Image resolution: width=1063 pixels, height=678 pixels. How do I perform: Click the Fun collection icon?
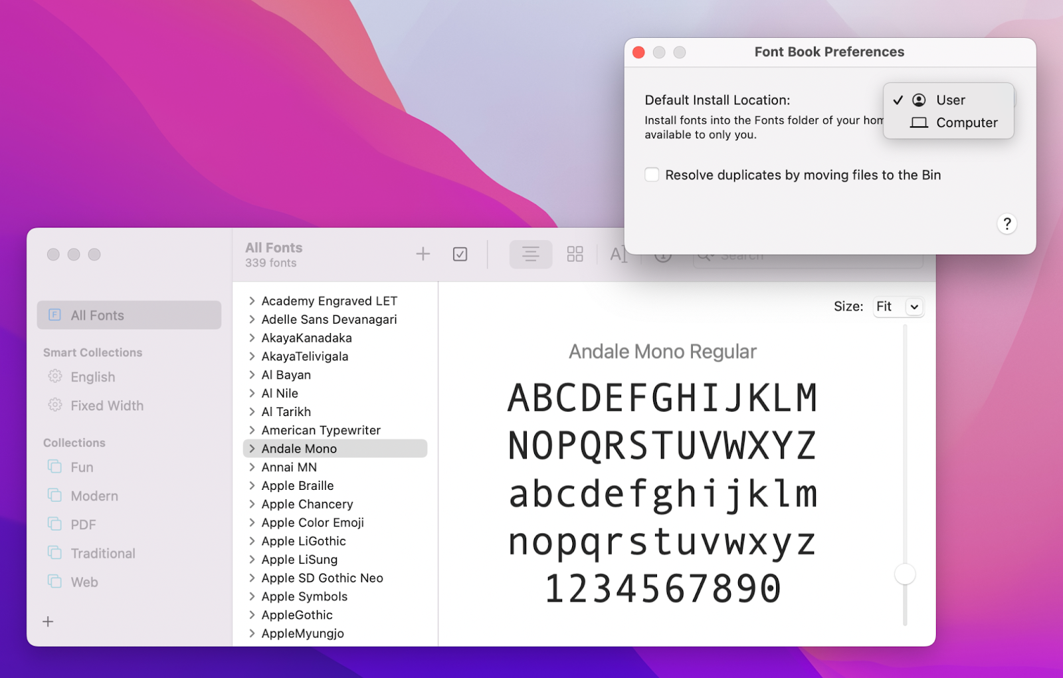click(55, 467)
